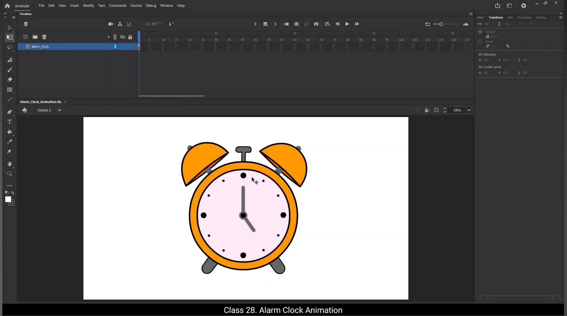The height and width of the screenshot is (316, 567).
Task: Toggle onion skin in timeline
Action: pyautogui.click(x=286, y=24)
